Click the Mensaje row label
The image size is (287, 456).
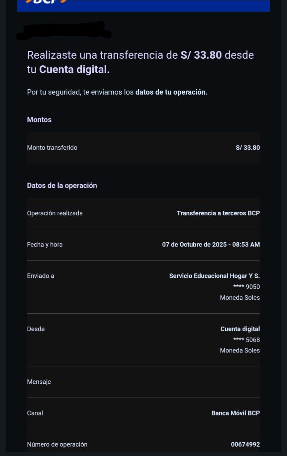click(x=39, y=382)
